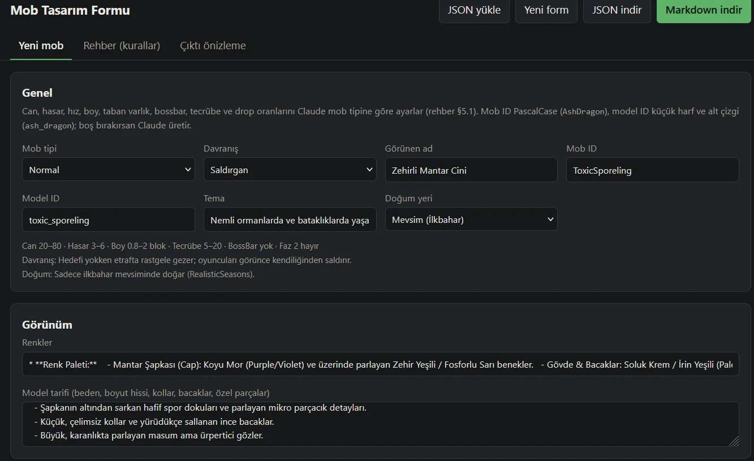Image resolution: width=754 pixels, height=461 pixels.
Task: Click the Mob Tasarım Formu title
Action: pyautogui.click(x=70, y=10)
